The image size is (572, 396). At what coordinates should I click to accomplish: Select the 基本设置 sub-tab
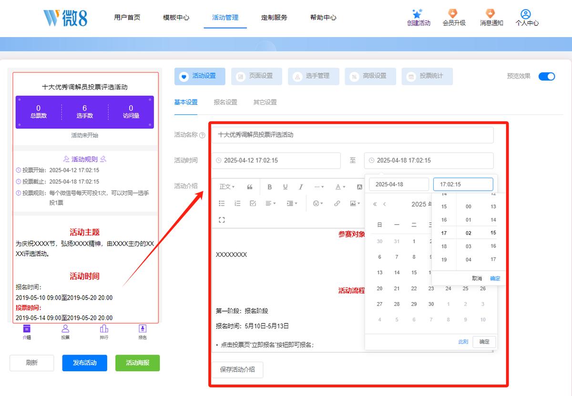186,102
